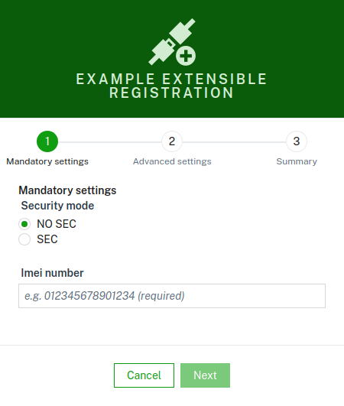This screenshot has width=344, height=406.
Task: Click the Imei number field label
Action: click(52, 273)
